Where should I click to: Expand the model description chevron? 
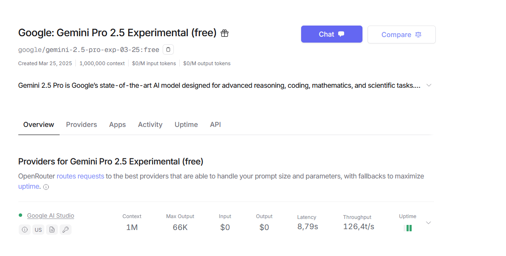(x=429, y=85)
